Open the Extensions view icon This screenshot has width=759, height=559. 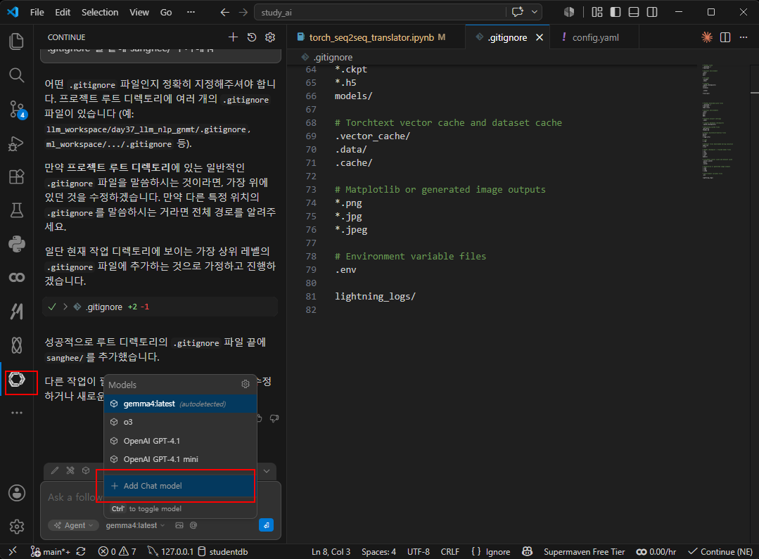16,176
